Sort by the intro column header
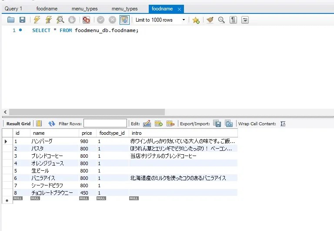The height and width of the screenshot is (231, 334). coord(183,133)
